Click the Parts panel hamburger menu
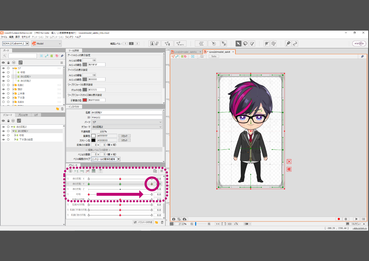Screen dimensions: 369x261 click(x=61, y=63)
